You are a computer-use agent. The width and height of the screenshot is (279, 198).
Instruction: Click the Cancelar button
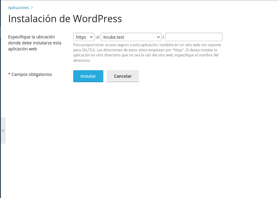pos(123,76)
